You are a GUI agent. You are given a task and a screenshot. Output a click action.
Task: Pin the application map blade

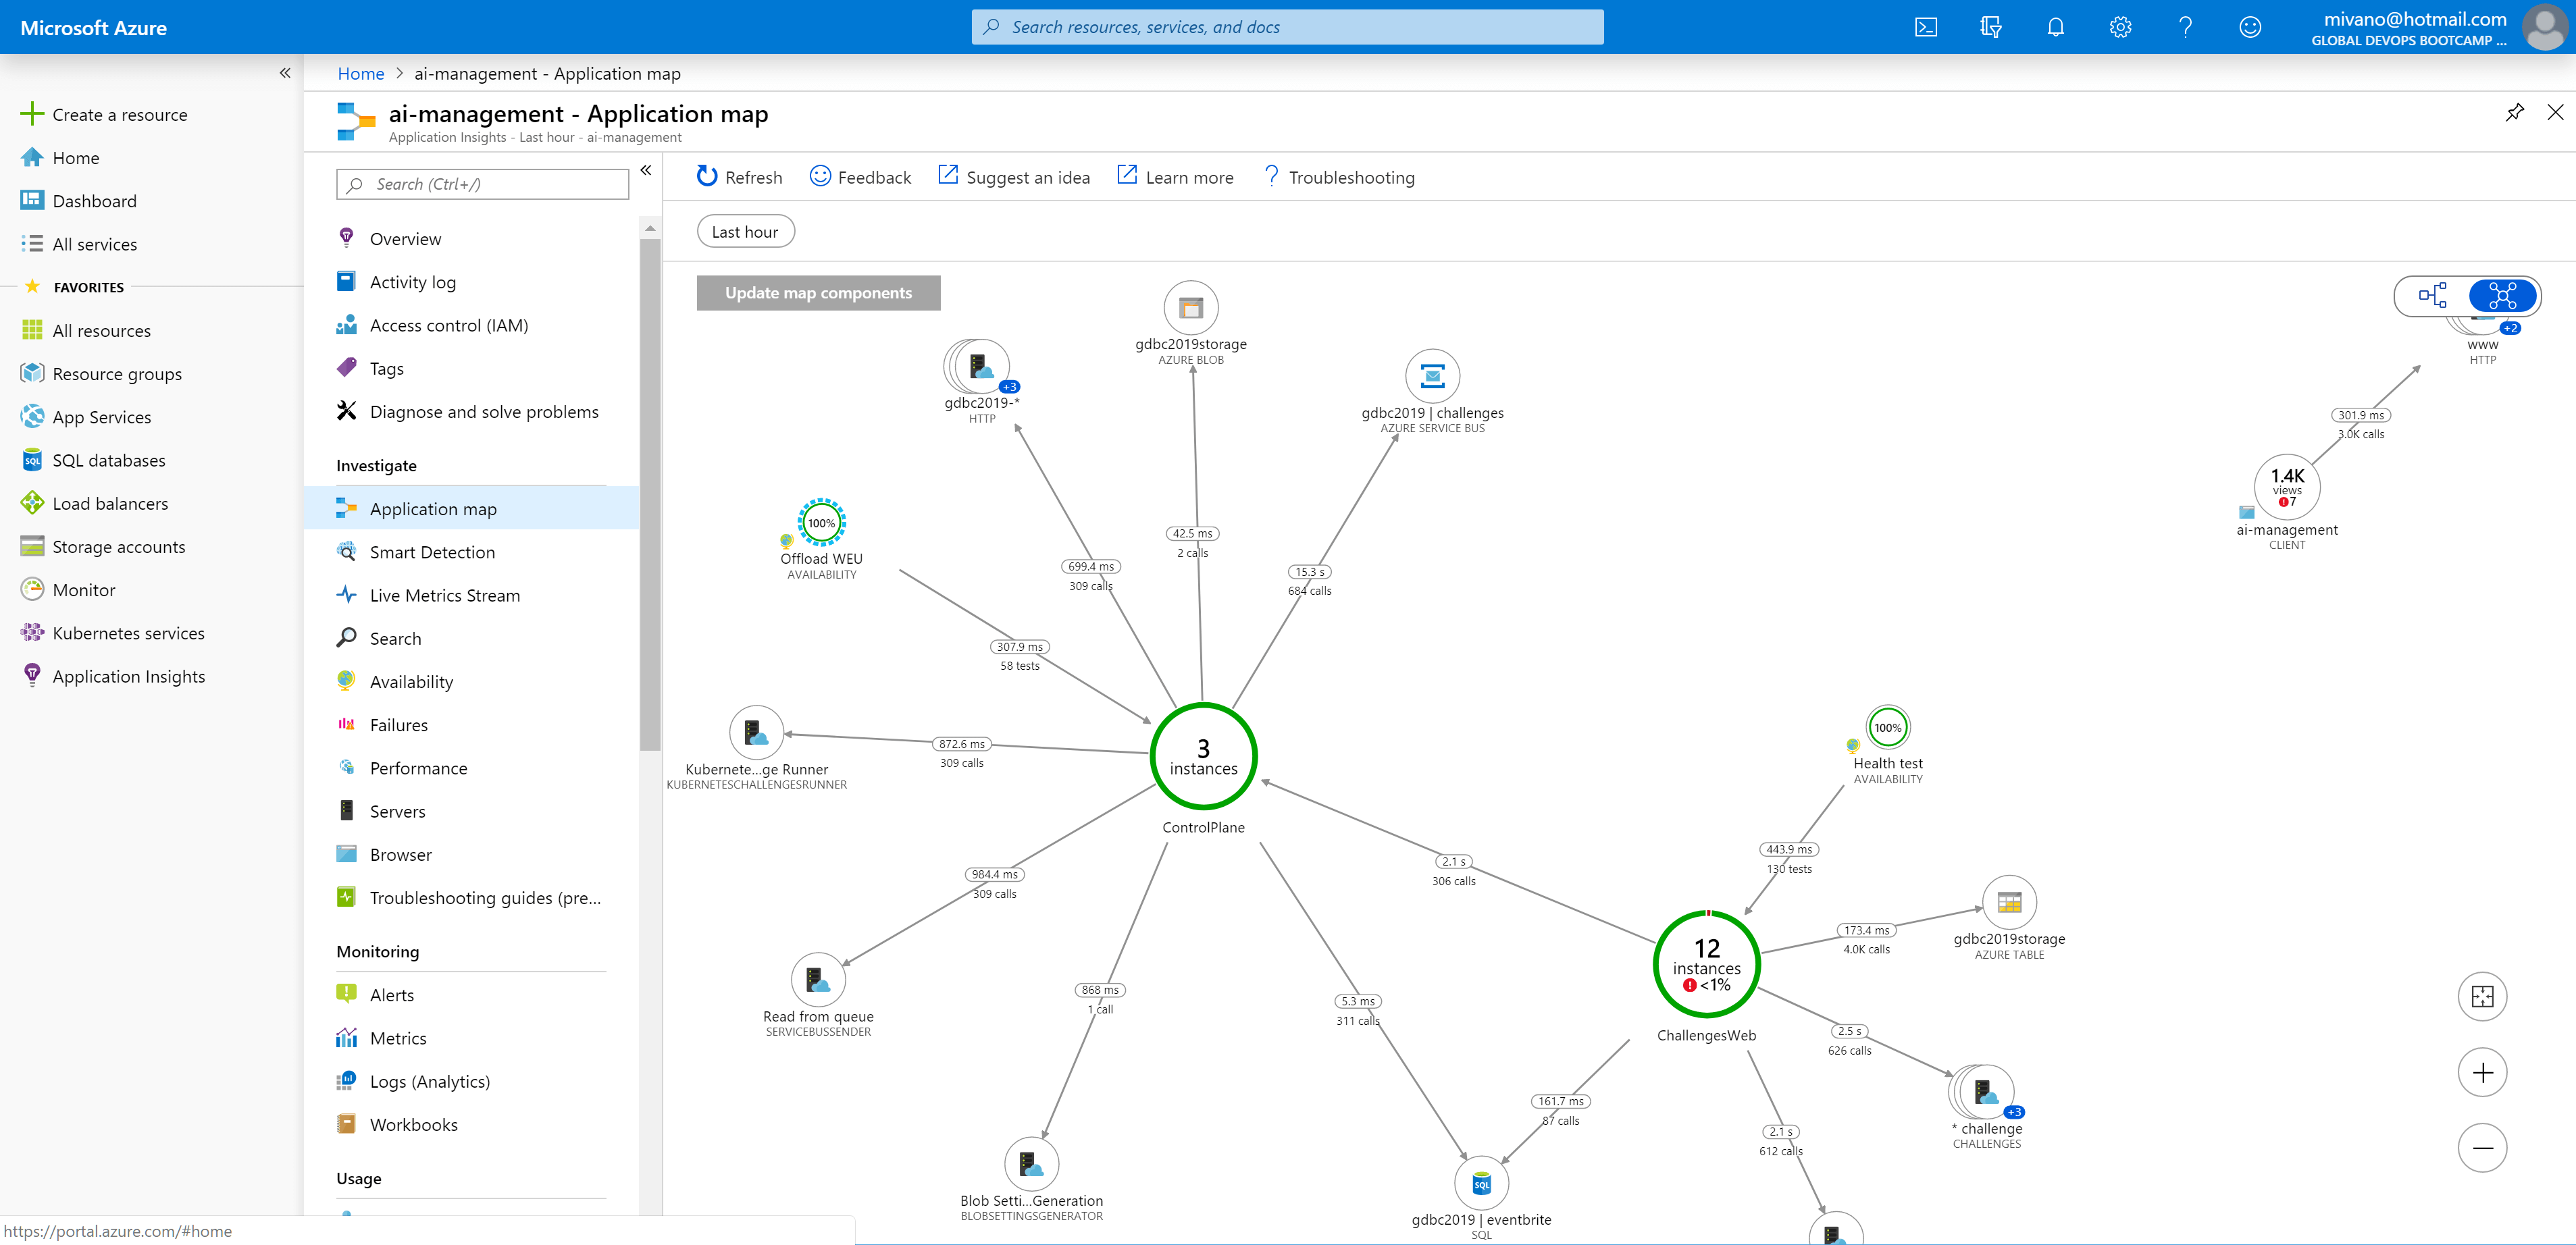2514,112
